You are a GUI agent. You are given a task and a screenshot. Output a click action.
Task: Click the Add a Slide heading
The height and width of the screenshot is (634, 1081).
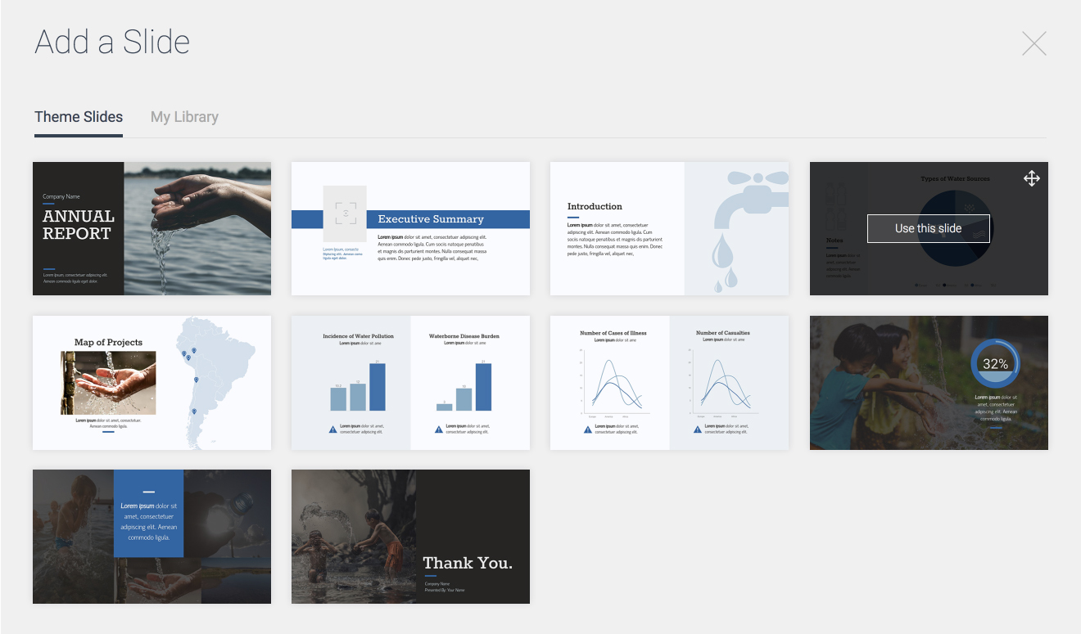[x=112, y=42]
